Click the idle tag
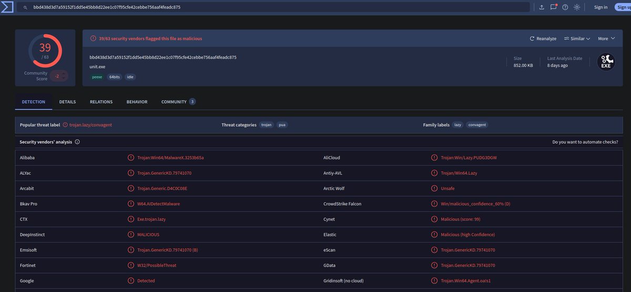Viewport: 631px width, 292px height. click(x=130, y=77)
